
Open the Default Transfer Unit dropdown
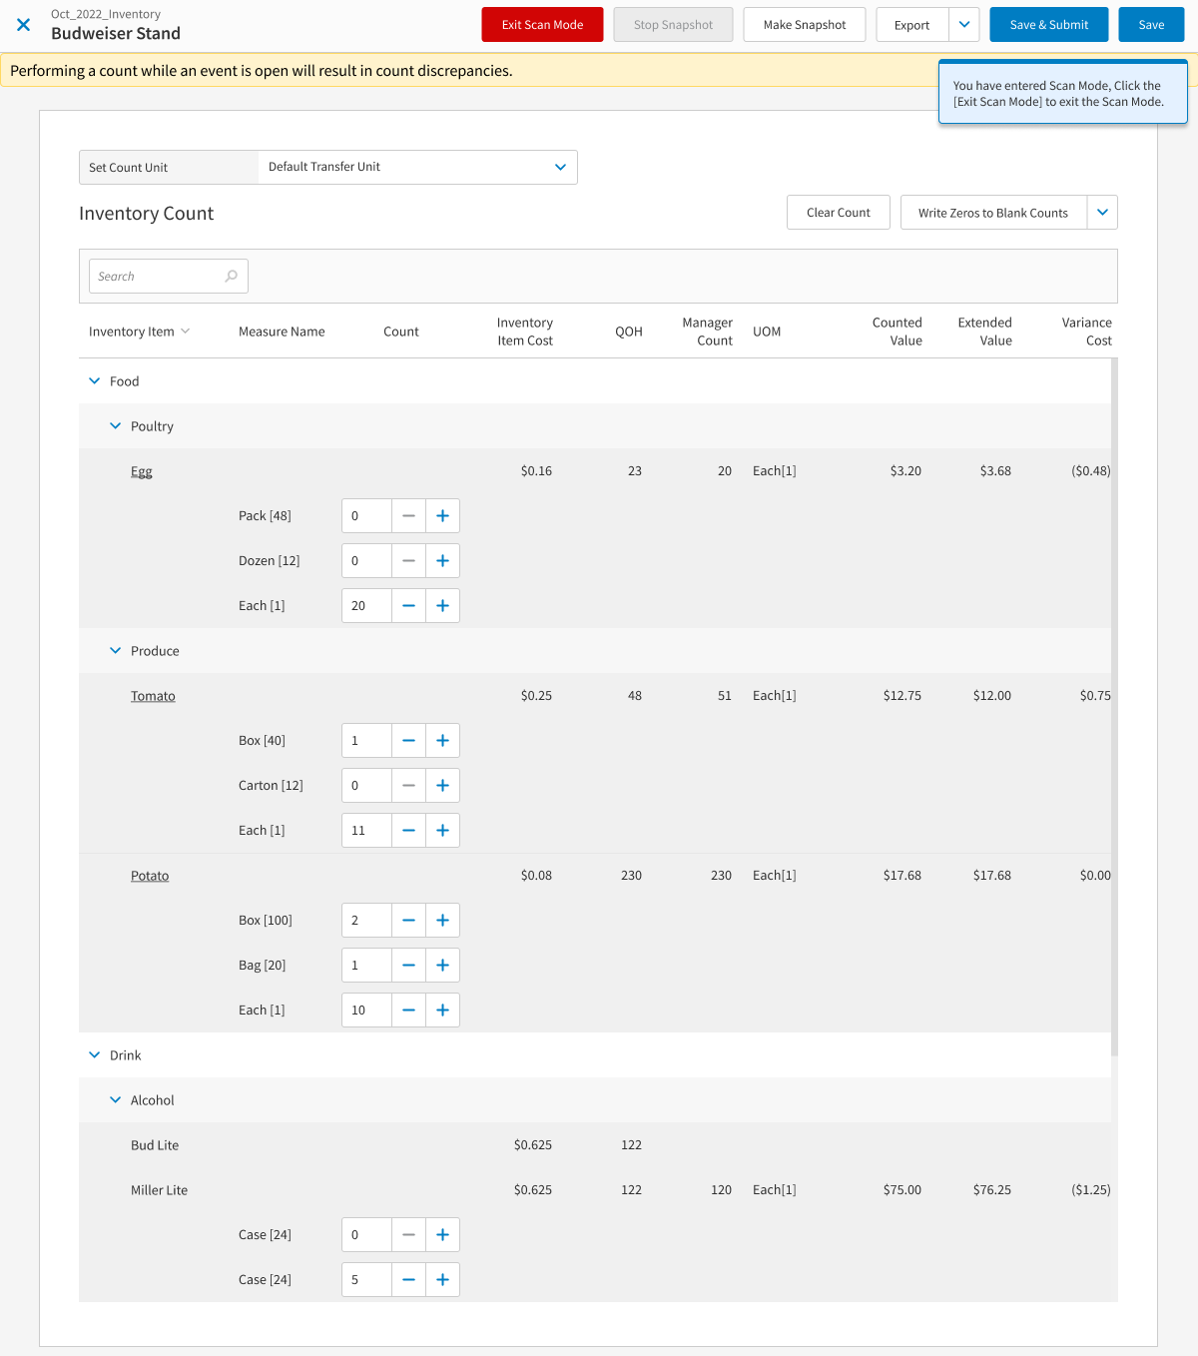560,167
